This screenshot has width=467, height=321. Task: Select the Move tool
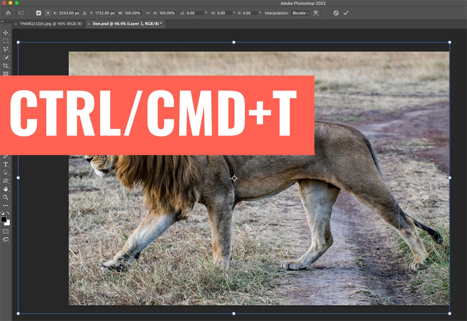[x=6, y=33]
